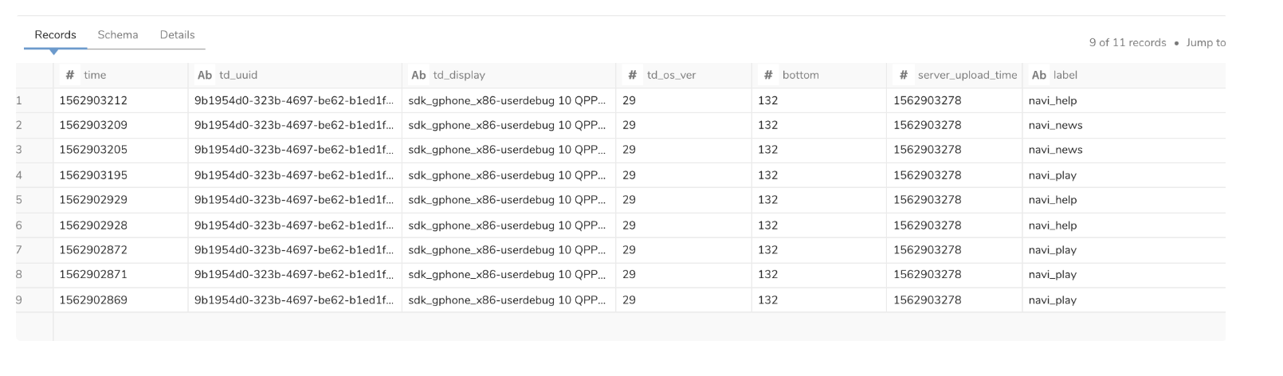
Task: Click the Jump to link
Action: tap(1206, 43)
